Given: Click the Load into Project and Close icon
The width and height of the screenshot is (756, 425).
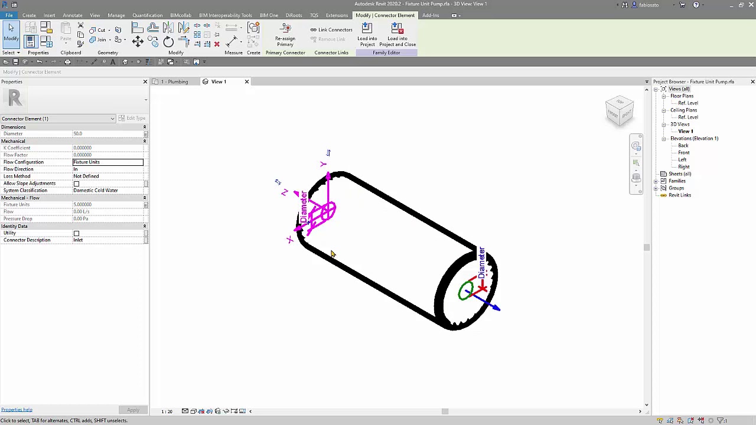Looking at the screenshot, I should [397, 35].
